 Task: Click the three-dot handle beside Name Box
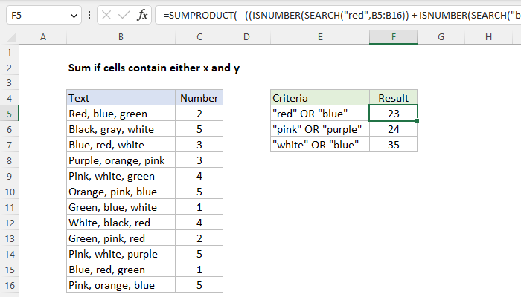(x=89, y=16)
